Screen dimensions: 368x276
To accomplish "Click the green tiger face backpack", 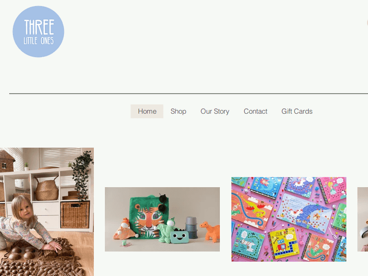I will [x=147, y=217].
